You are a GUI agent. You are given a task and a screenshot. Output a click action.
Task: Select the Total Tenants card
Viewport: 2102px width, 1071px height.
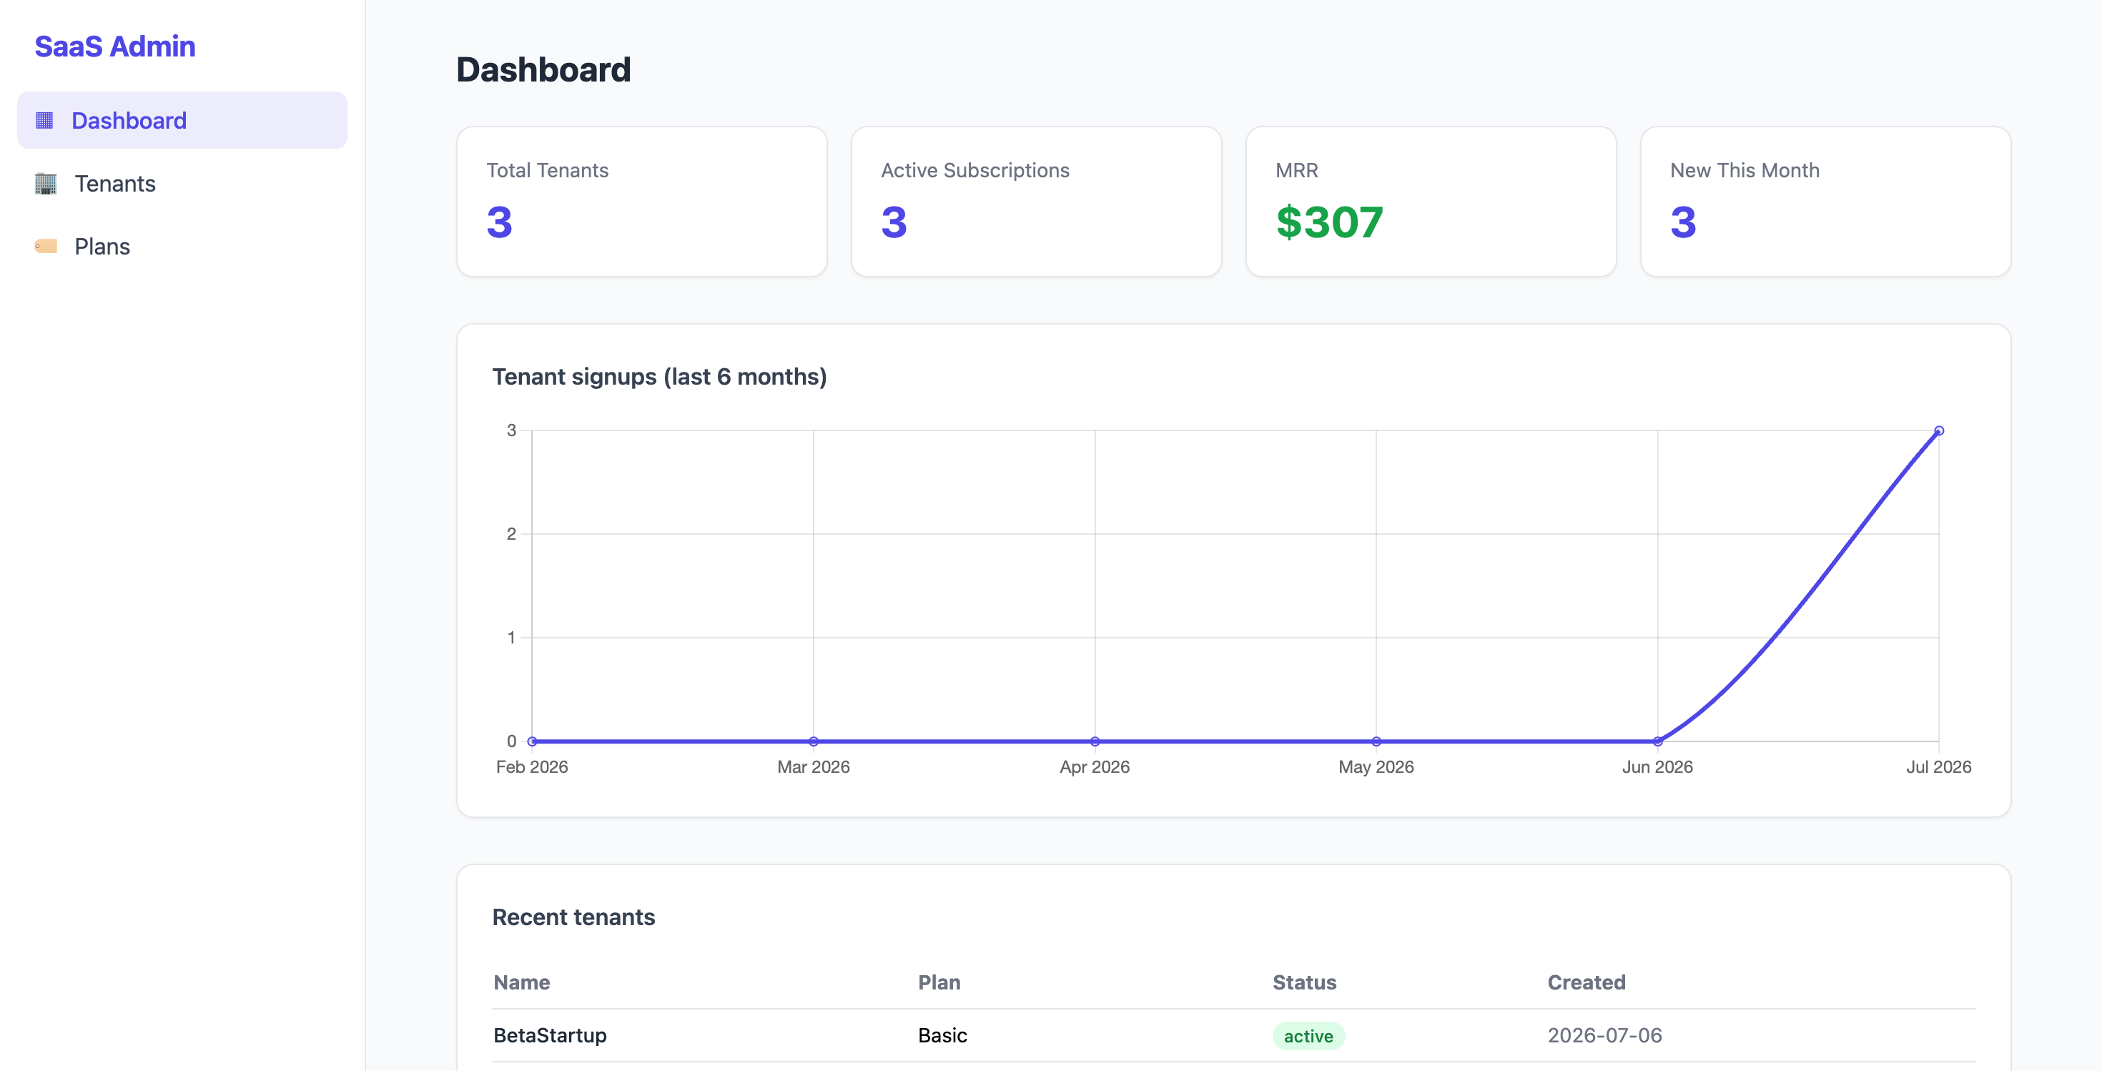pos(642,201)
